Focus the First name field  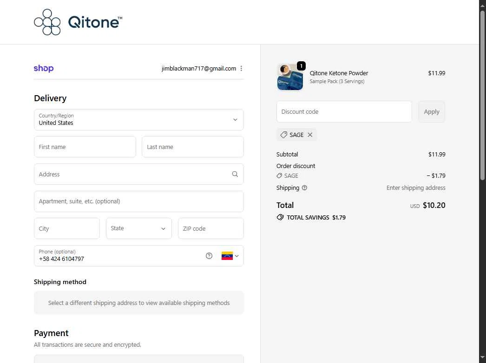pos(85,147)
